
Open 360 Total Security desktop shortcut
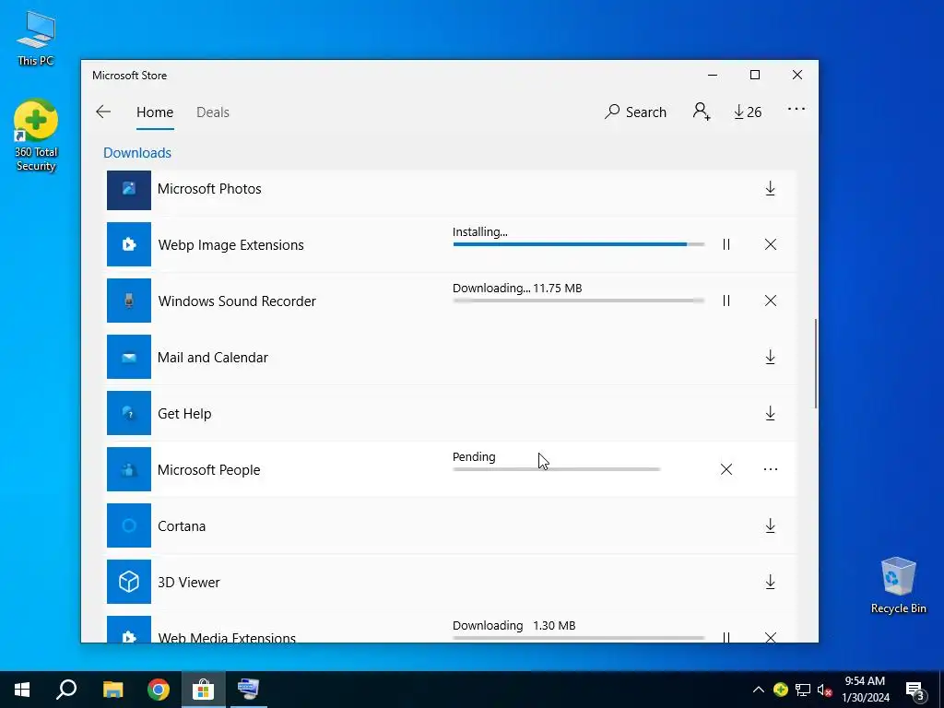[x=36, y=136]
